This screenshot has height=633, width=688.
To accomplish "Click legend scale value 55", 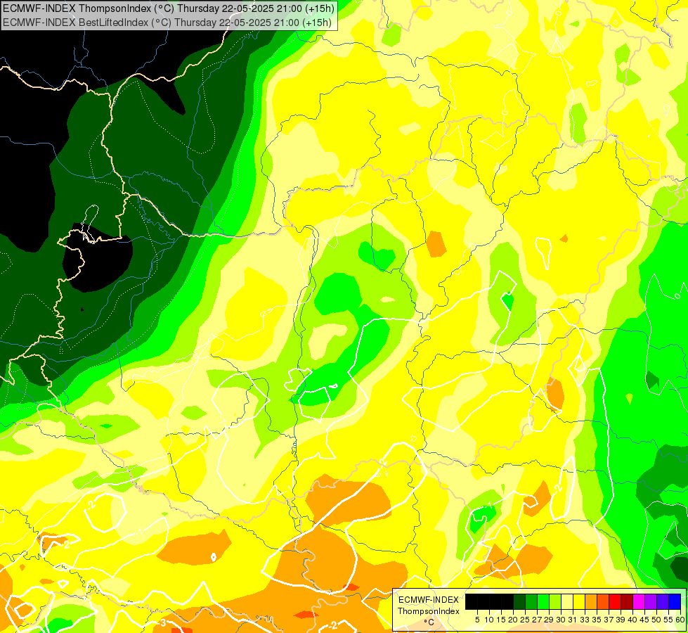I will (668, 620).
